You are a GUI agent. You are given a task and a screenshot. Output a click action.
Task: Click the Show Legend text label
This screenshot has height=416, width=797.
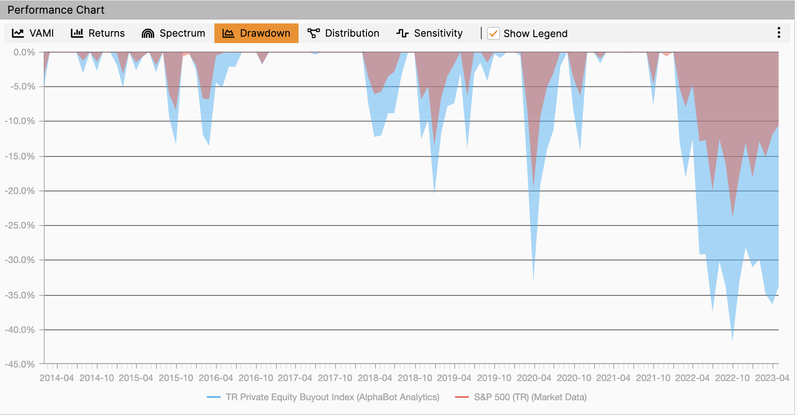pyautogui.click(x=535, y=34)
